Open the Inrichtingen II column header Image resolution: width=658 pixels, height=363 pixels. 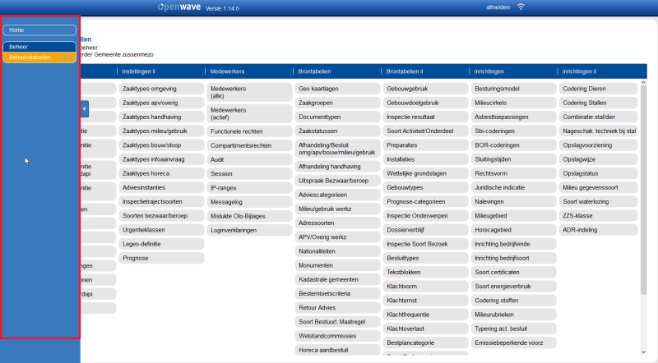[x=579, y=71]
